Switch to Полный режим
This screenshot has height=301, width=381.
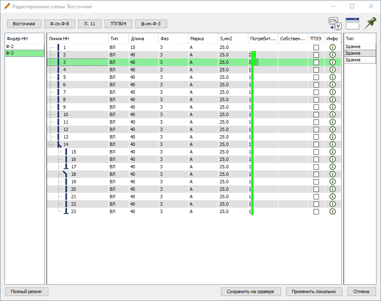pyautogui.click(x=26, y=291)
